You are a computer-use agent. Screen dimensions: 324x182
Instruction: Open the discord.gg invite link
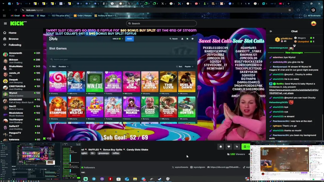224,167
